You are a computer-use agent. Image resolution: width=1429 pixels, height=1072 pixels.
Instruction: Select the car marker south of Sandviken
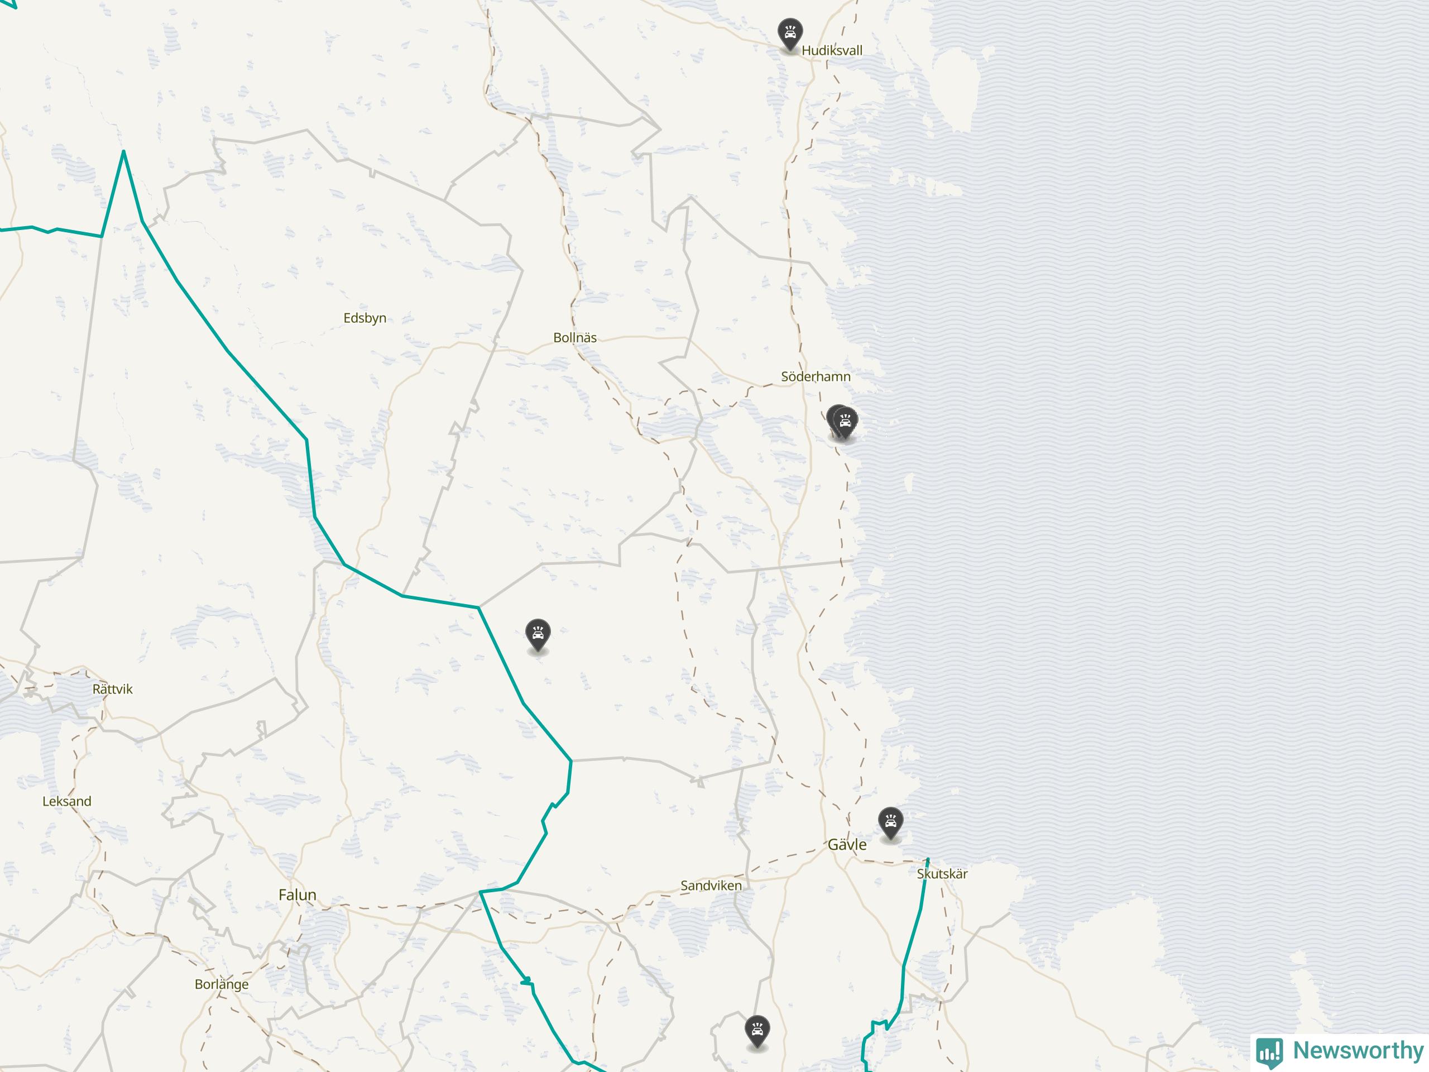[756, 1032]
